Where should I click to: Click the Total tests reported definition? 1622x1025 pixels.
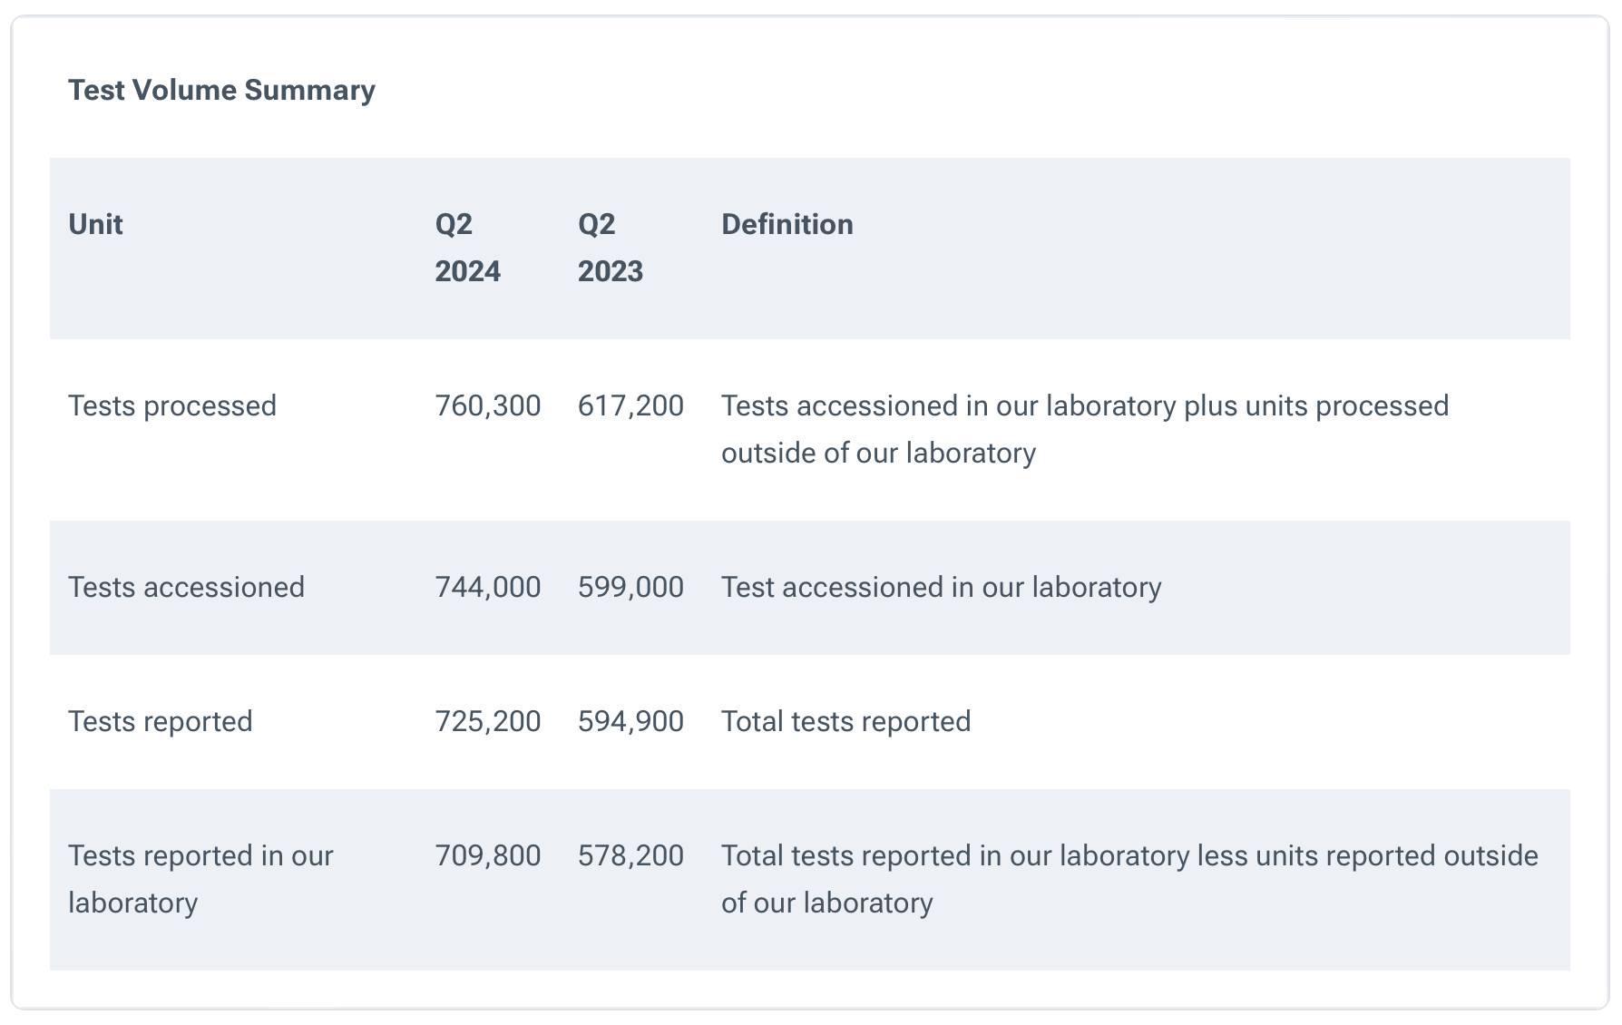(845, 721)
